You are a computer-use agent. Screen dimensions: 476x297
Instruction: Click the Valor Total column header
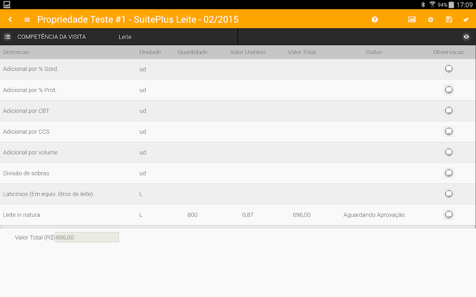click(302, 52)
